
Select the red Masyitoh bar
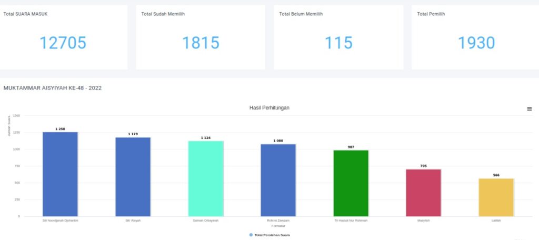coord(423,192)
